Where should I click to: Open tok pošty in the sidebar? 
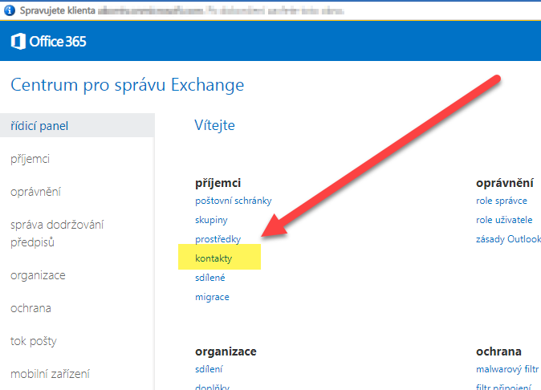point(34,341)
